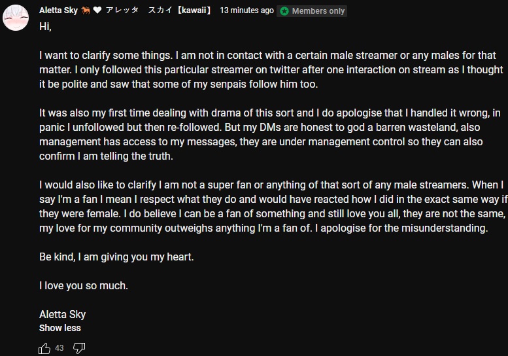Open the 13 minutes ago timestamp link
508x356 pixels.
coord(246,10)
